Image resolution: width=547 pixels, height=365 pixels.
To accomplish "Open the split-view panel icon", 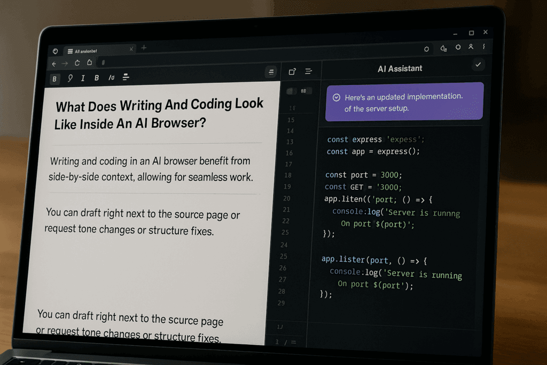I will (292, 71).
